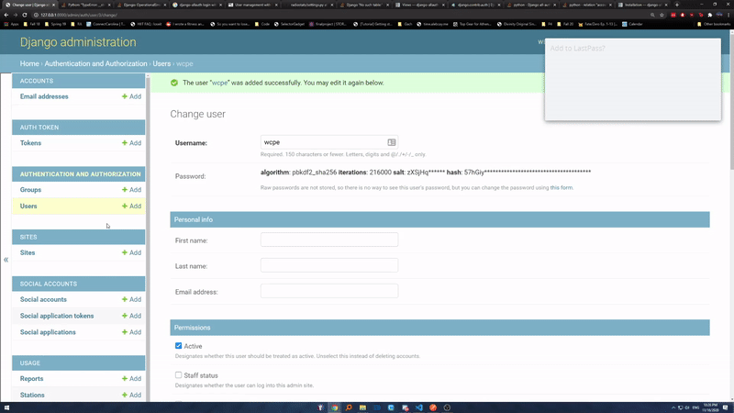Open 'this form' password change link

point(561,188)
